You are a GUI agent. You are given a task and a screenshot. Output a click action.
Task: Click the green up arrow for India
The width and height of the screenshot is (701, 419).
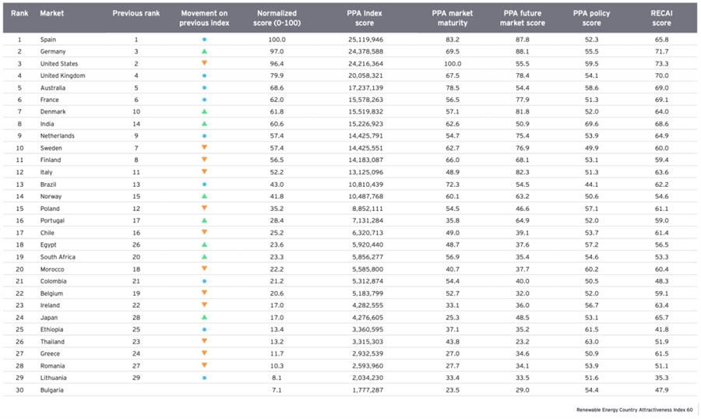(204, 124)
